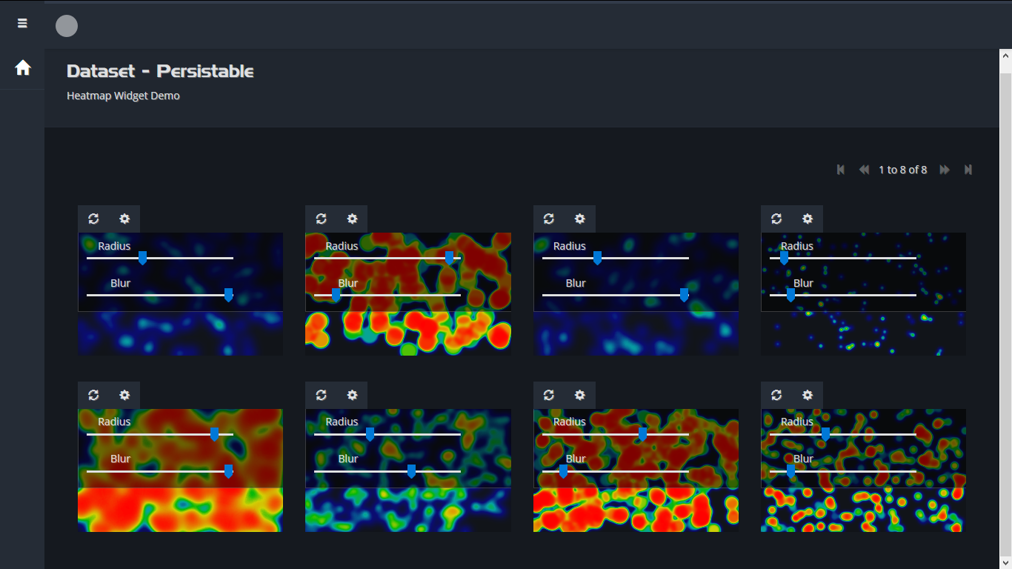
Task: Click the scrollbar up arrow
Action: point(1005,55)
